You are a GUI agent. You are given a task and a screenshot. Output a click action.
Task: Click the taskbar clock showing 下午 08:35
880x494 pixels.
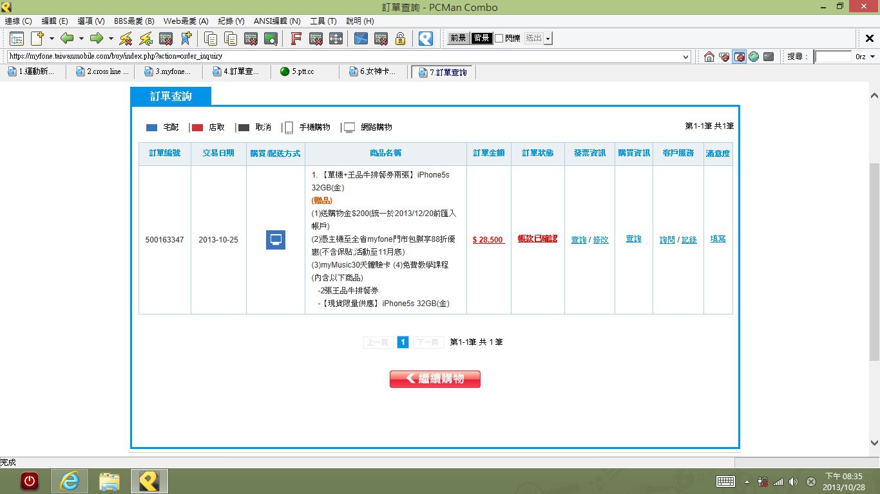845,482
